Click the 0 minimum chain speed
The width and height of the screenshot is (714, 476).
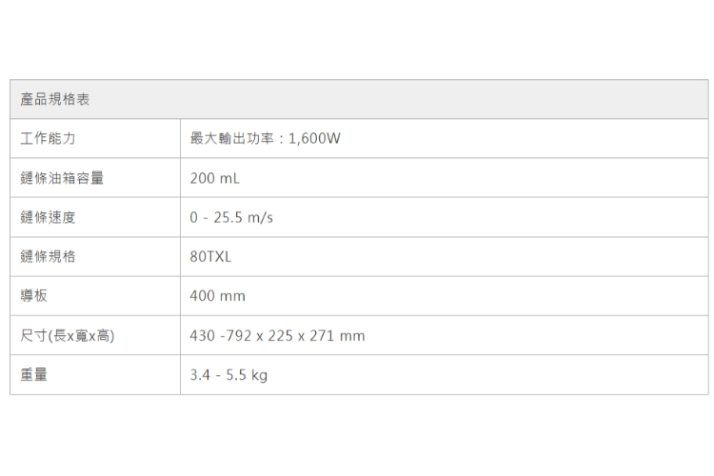194,218
